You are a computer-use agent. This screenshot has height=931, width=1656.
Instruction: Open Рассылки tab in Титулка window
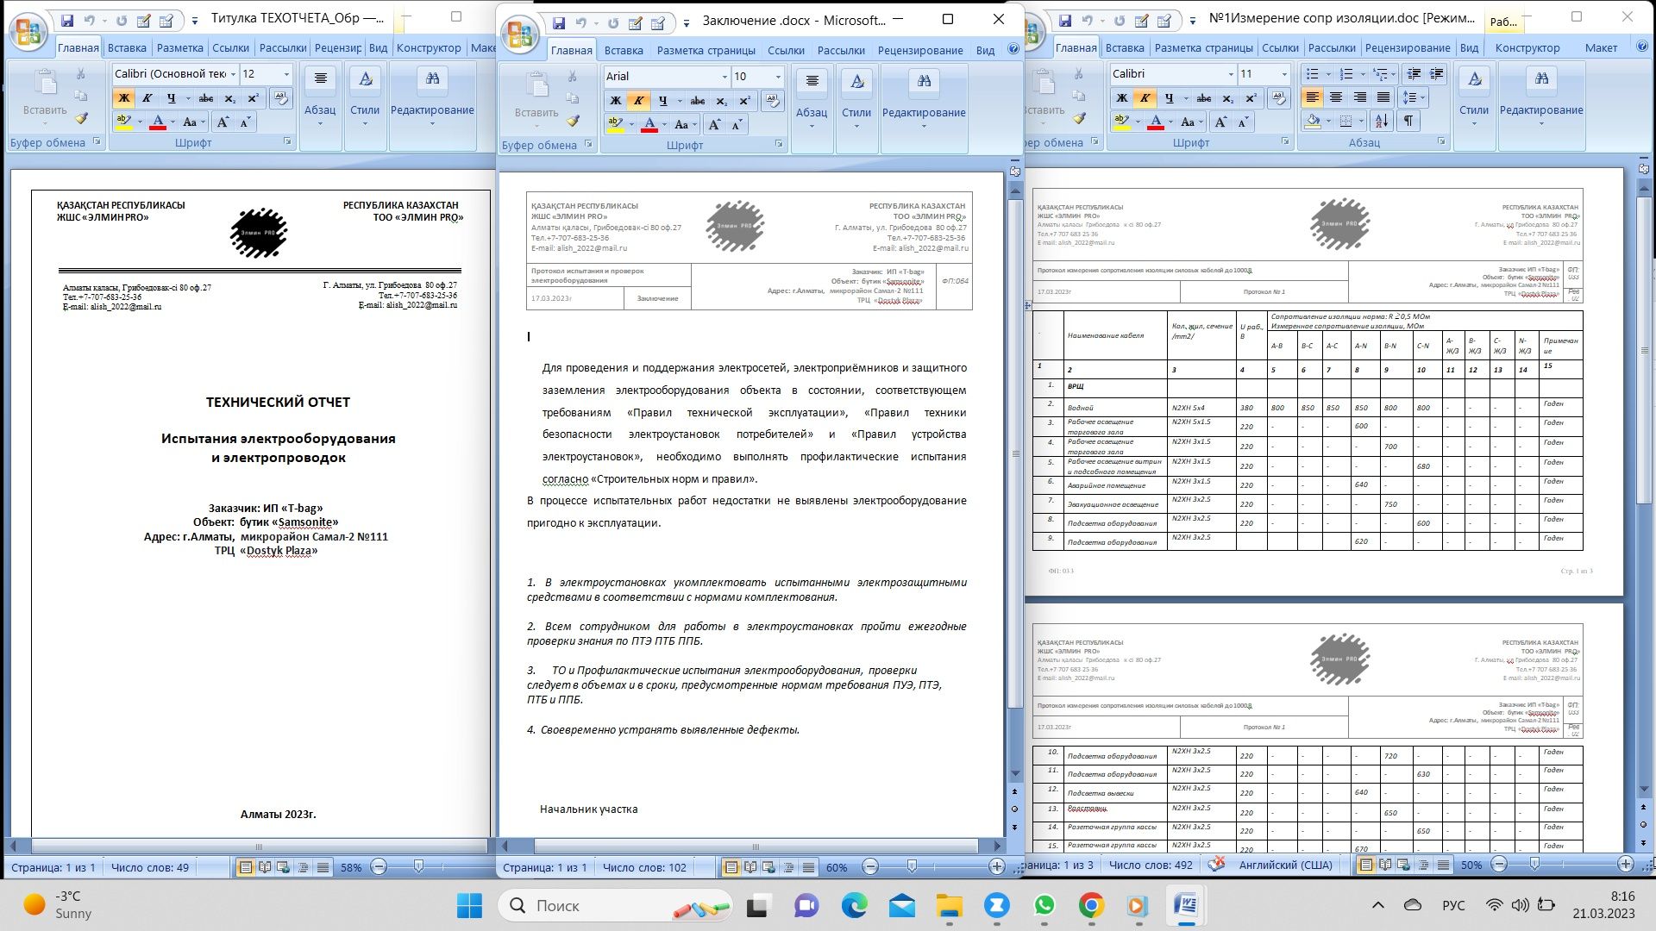(x=283, y=47)
